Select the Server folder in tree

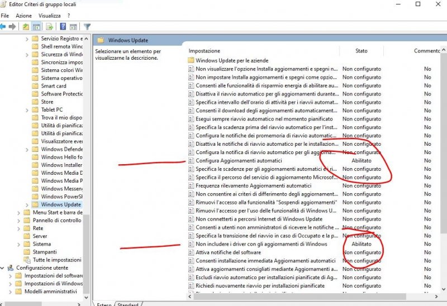(x=40, y=236)
